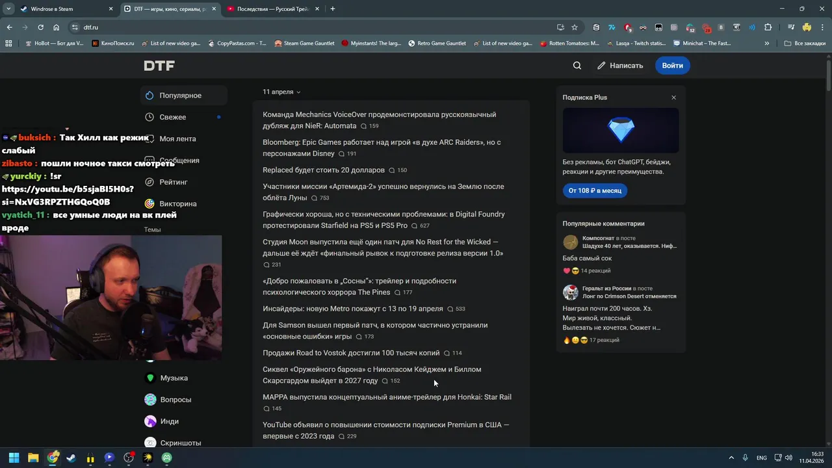The image size is (832, 468).
Task: Expand the 11 апреля date dropdown
Action: tap(281, 92)
